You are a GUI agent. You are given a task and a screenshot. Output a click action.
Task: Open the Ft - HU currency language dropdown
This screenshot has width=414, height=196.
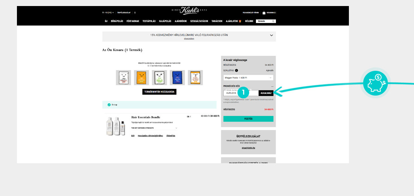click(108, 12)
